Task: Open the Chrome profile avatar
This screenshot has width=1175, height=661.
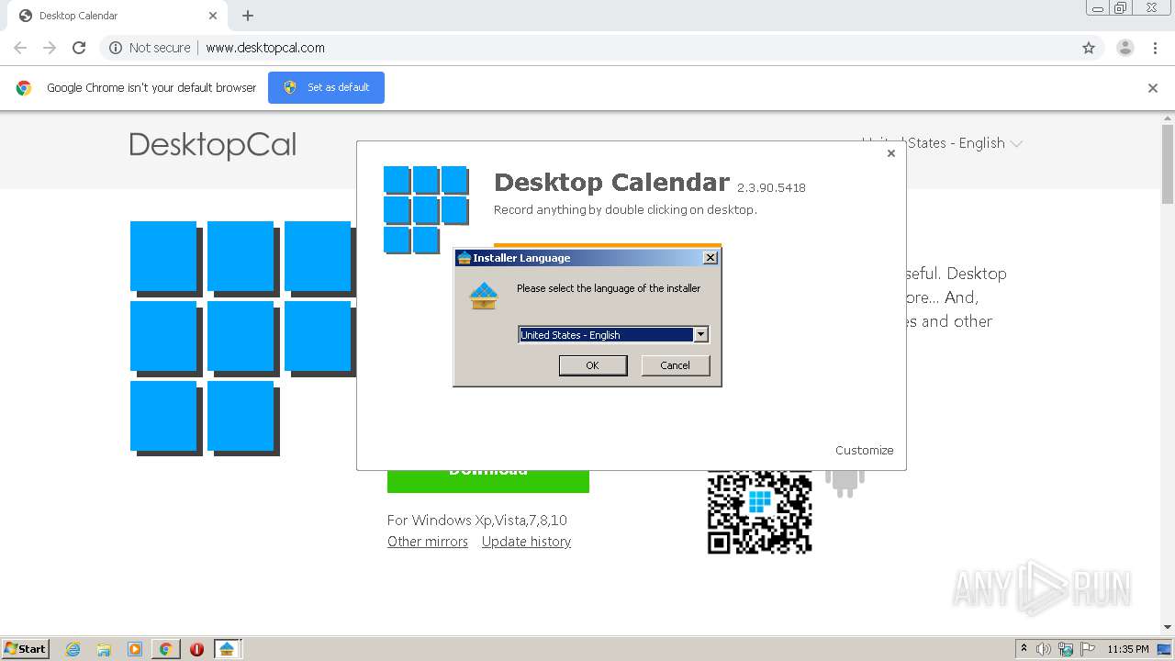Action: [x=1125, y=48]
